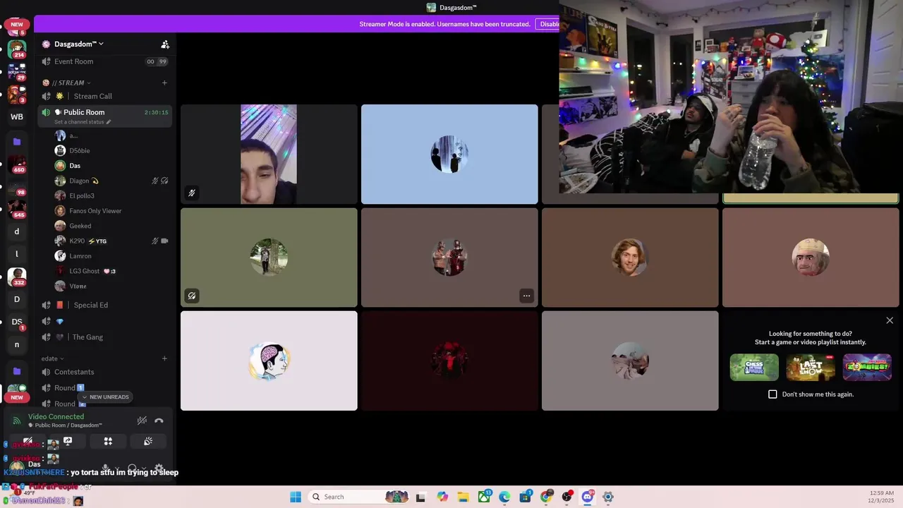The height and width of the screenshot is (508, 903).
Task: Close the 'Looking for something to do?' panel
Action: coord(890,320)
